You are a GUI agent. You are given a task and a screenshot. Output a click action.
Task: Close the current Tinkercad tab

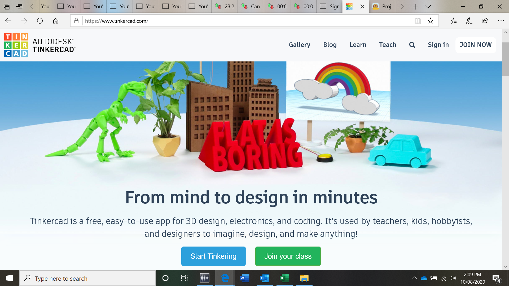362,7
